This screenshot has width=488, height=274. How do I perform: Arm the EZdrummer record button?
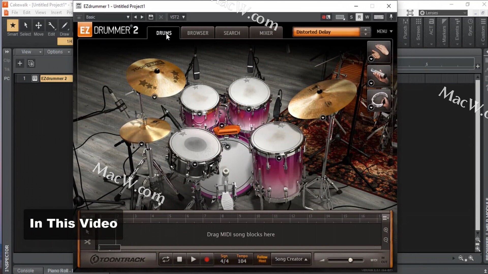[x=207, y=259]
